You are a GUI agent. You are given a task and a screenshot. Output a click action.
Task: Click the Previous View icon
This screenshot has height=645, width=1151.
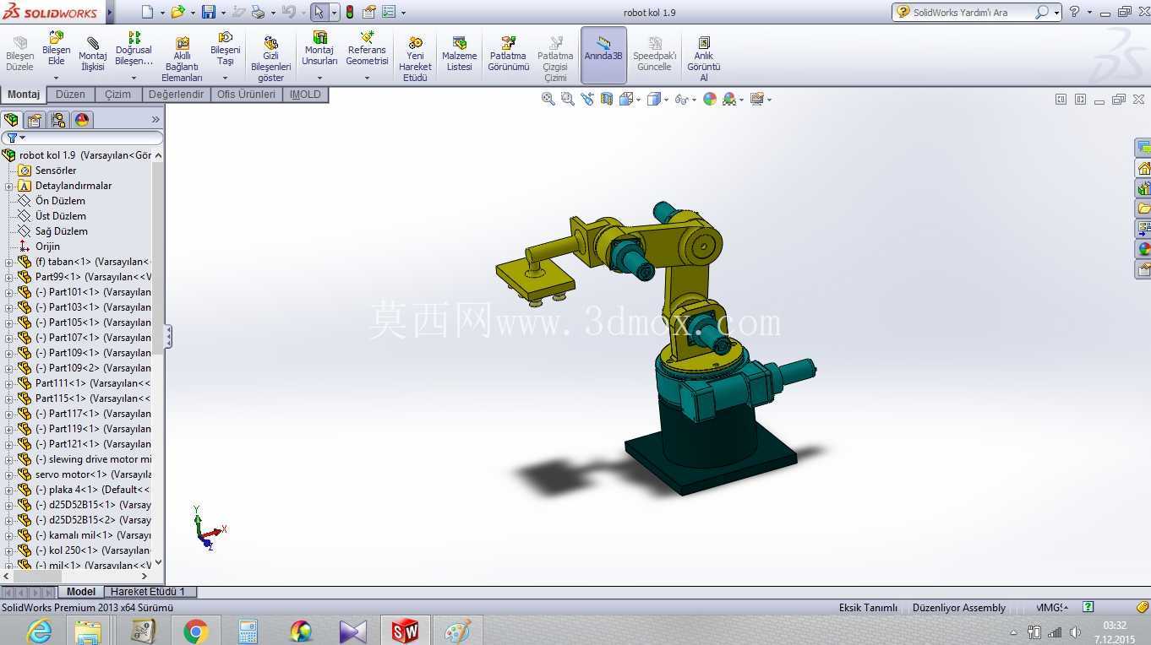coord(587,99)
